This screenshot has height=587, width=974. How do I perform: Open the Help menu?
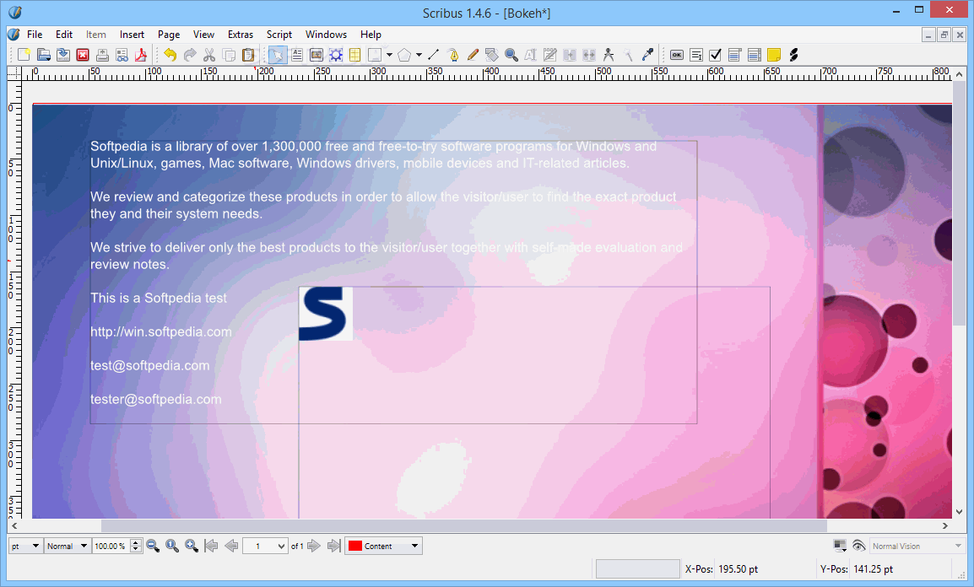[371, 34]
